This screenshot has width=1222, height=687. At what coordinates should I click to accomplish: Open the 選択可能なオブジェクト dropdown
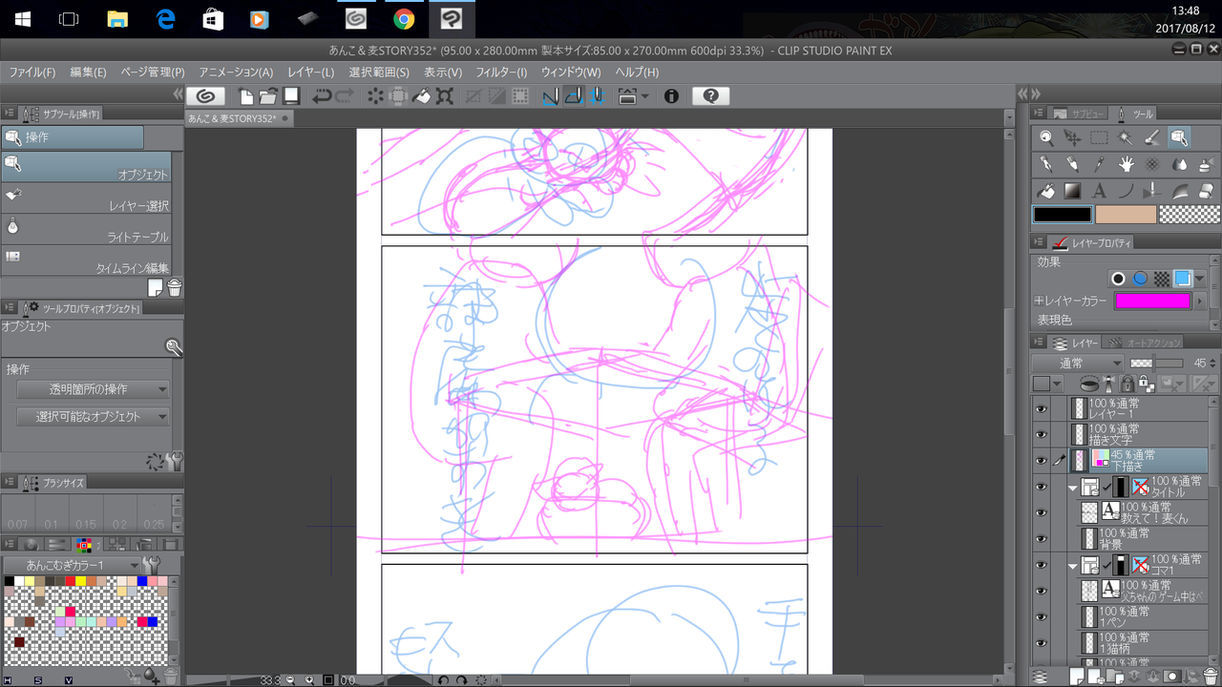[x=94, y=417]
